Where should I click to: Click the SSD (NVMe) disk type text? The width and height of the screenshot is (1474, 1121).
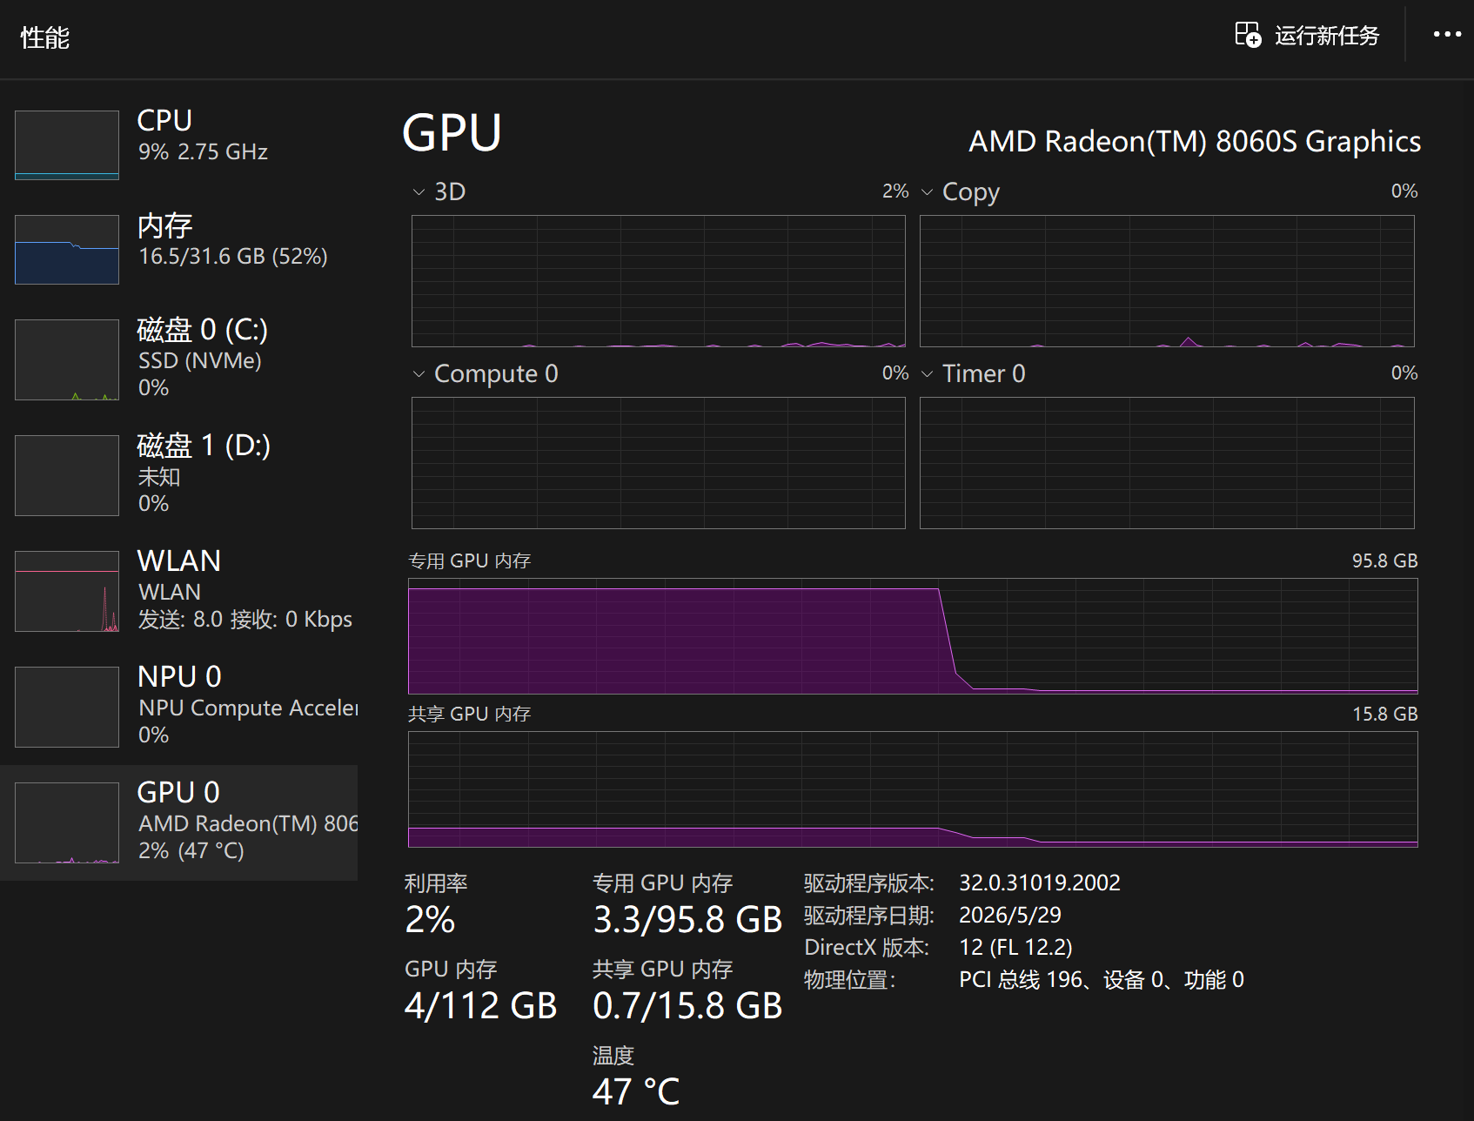(x=200, y=360)
